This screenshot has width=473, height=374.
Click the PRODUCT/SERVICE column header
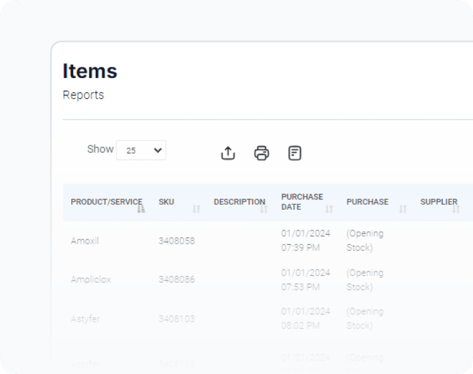point(107,201)
